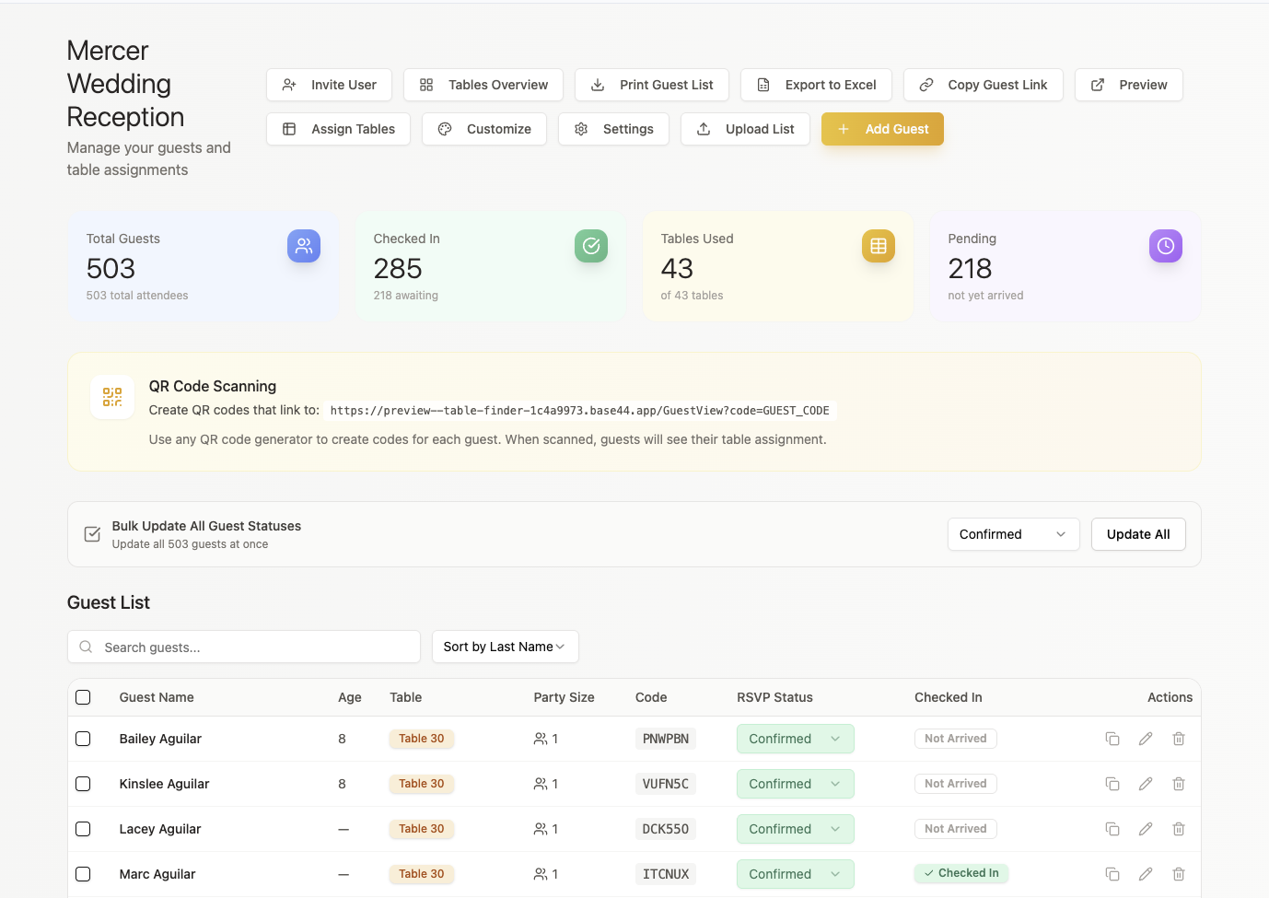Click the name Lacey Aguilar
This screenshot has height=898, width=1269.
click(x=160, y=829)
